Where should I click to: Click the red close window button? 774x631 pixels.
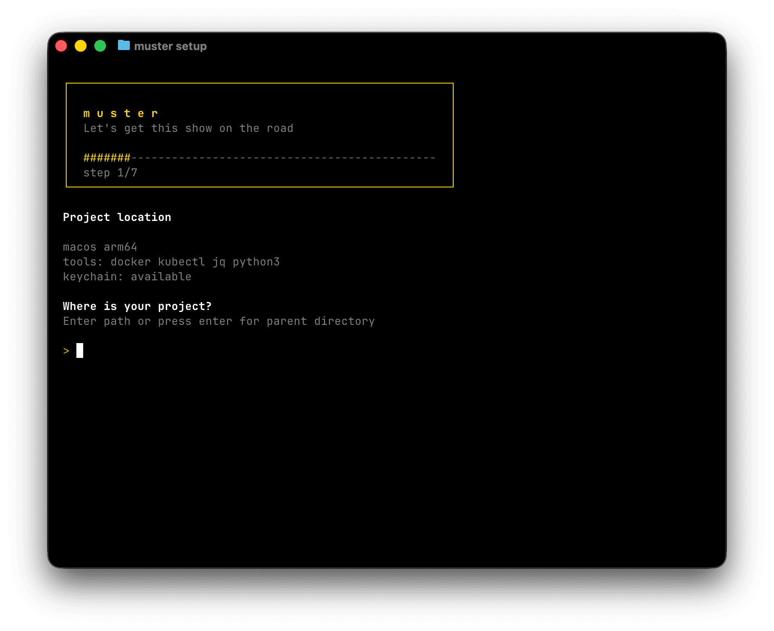(61, 46)
